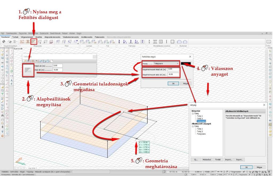The image size is (273, 176).
Task: Click the first foundation icon in Alapozás group
Action: click(22, 42)
